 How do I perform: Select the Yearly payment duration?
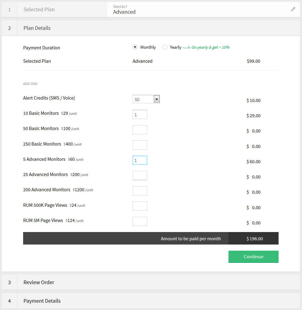tap(165, 47)
